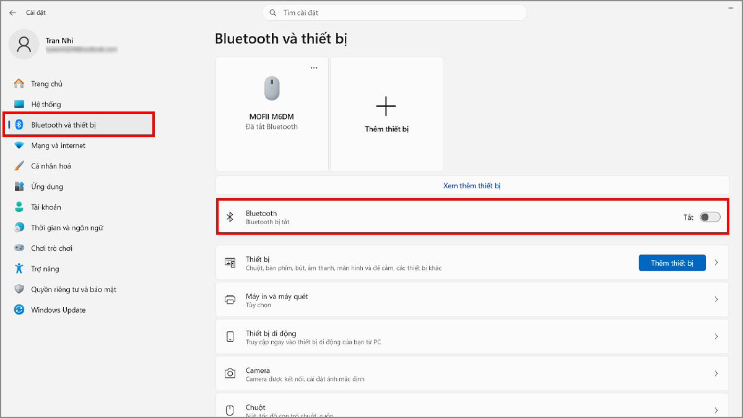
Task: Click the Bluetooth và thiết bị page heading
Action: [281, 38]
